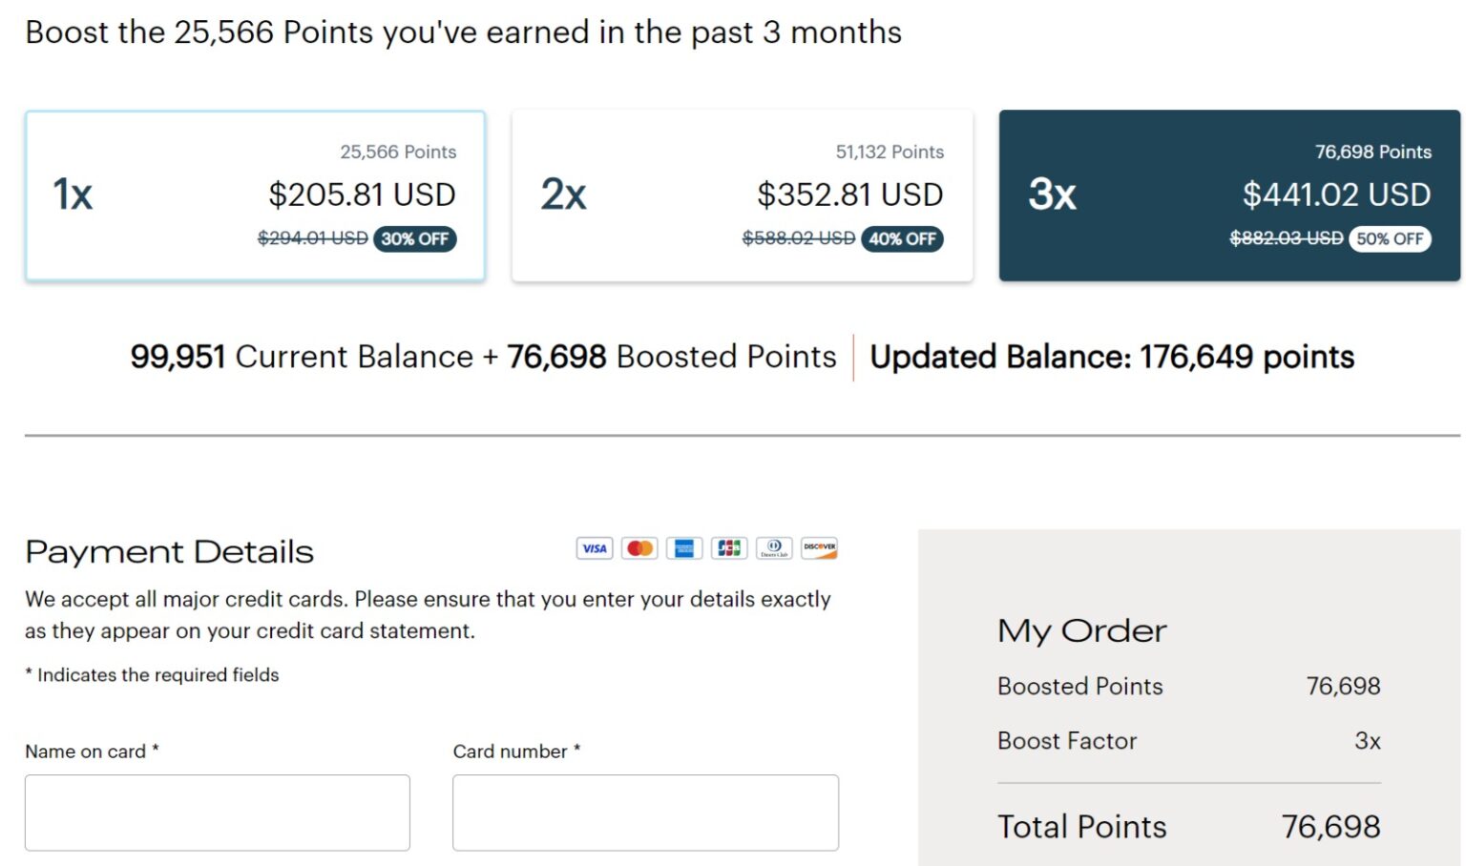Viewport: 1466px width, 866px height.
Task: Select the 1x boost option card
Action: [255, 194]
